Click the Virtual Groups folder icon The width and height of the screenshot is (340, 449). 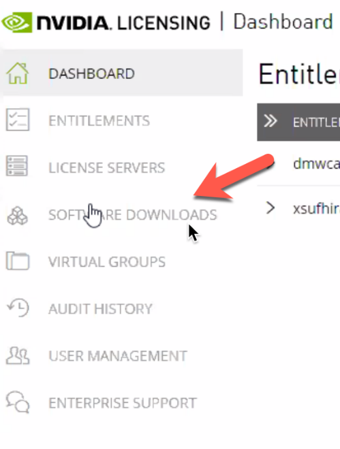click(18, 261)
